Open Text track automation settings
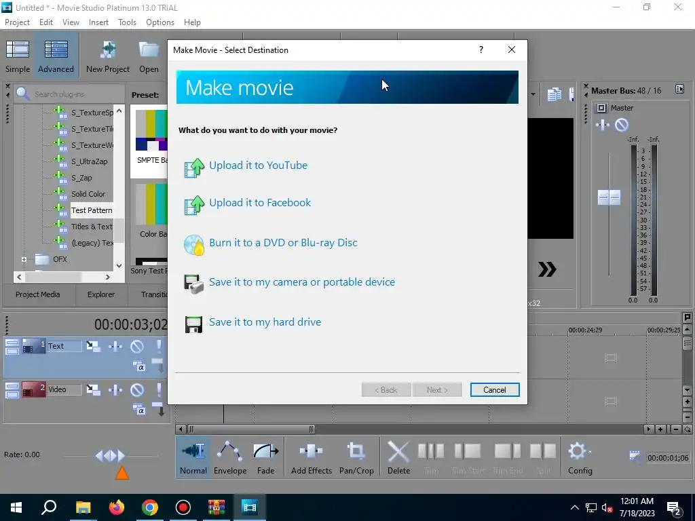This screenshot has height=521, width=695. [115, 347]
